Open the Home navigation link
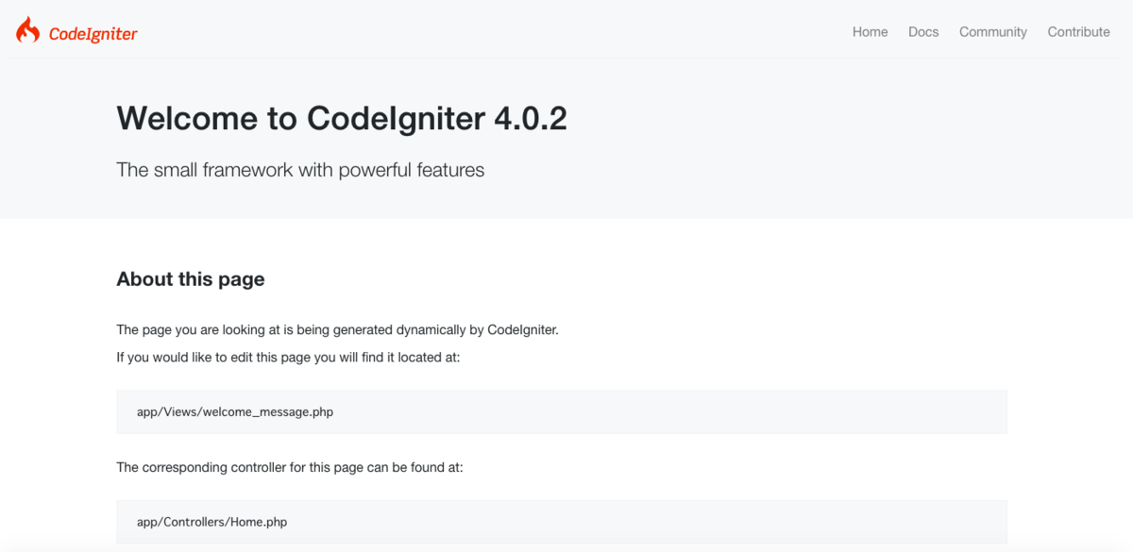 (x=870, y=32)
